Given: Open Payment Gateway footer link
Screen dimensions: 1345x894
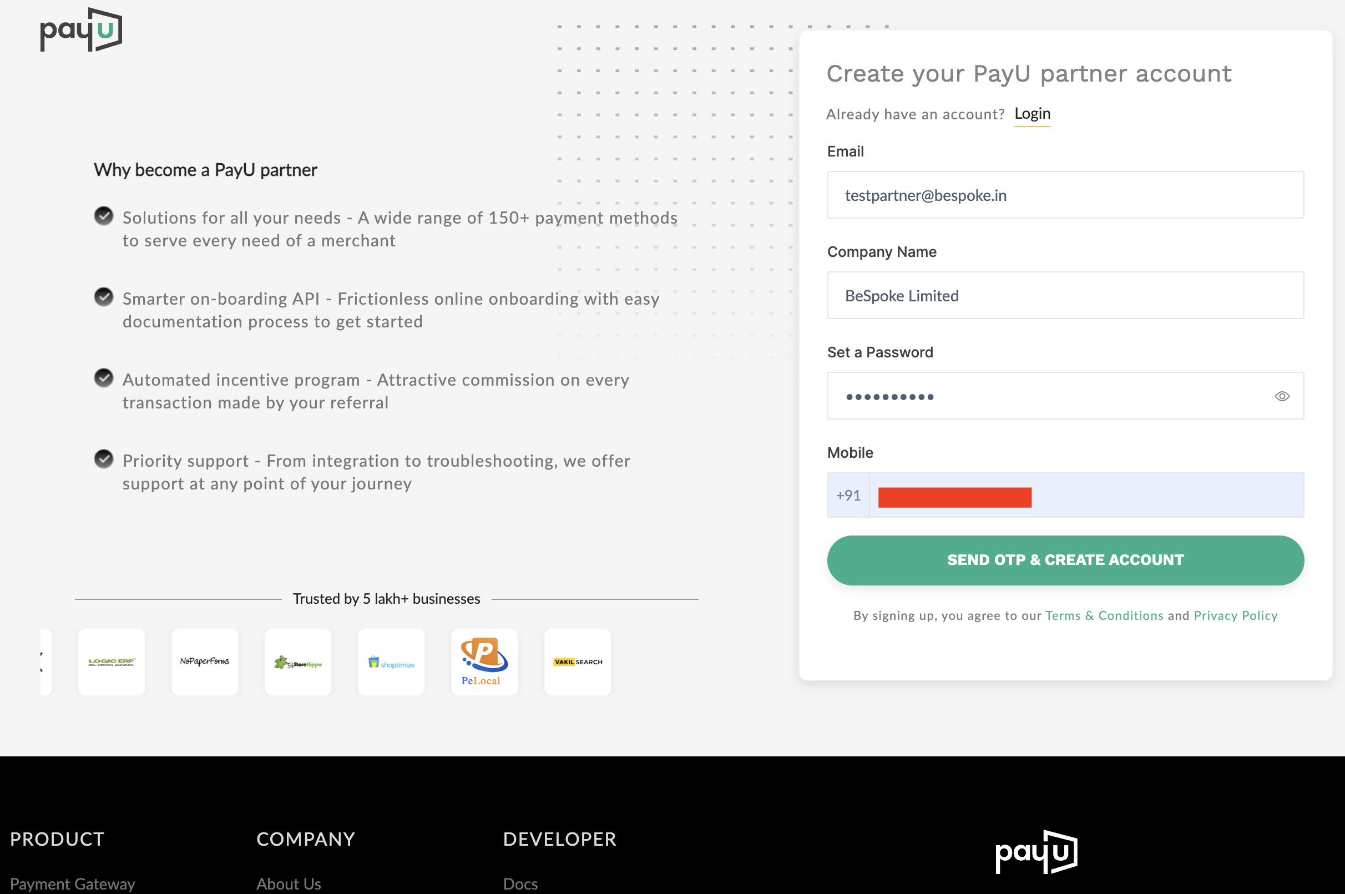Looking at the screenshot, I should coord(72,884).
